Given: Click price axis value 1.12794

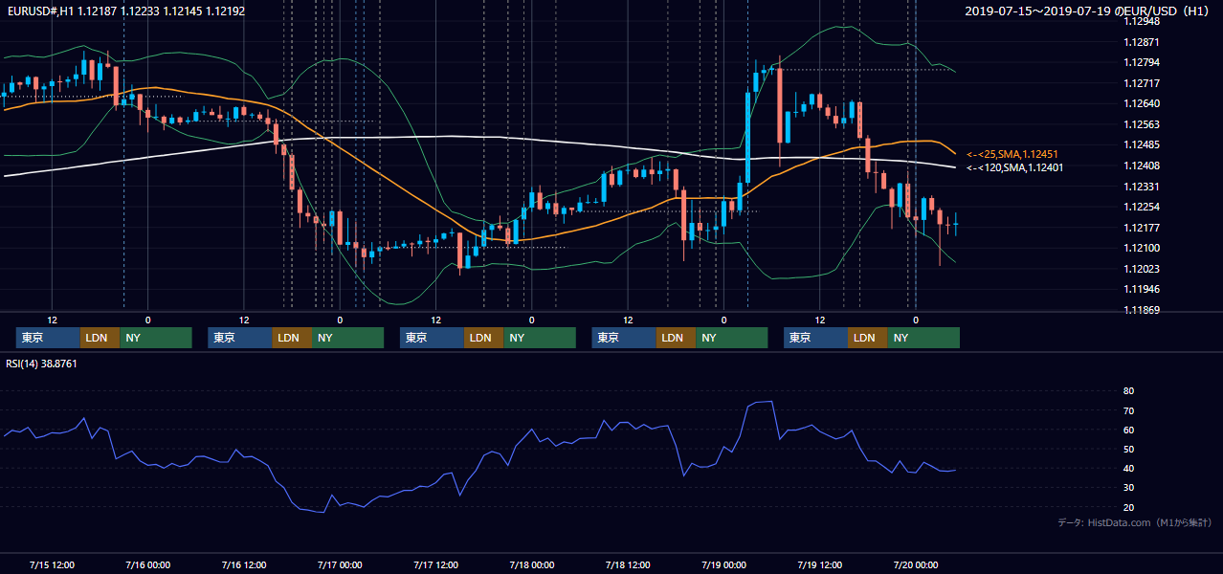Looking at the screenshot, I should click(x=1142, y=62).
